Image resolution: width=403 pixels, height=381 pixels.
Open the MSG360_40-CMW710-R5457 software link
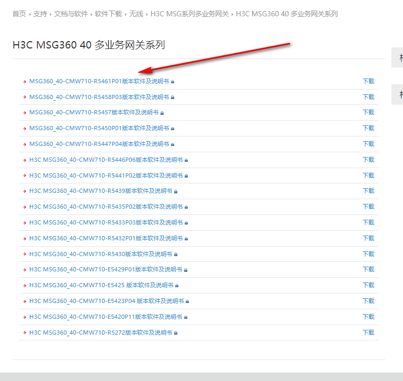pos(94,112)
